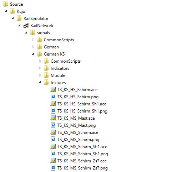Click the German KS folder icon
This screenshot has height=172, width=177.
(x=39, y=54)
